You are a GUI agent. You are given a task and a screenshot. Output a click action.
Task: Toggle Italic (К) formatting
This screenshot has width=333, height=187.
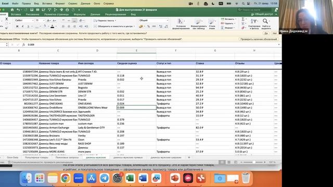(22, 26)
